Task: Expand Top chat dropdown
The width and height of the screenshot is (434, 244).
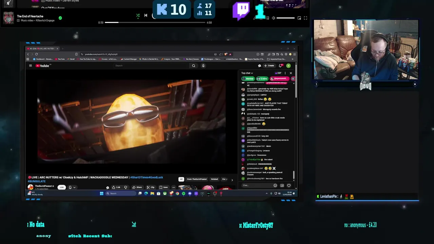Action: (247, 73)
